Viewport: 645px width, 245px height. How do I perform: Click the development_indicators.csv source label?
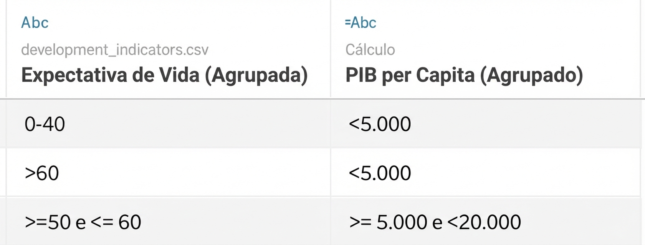coord(114,50)
